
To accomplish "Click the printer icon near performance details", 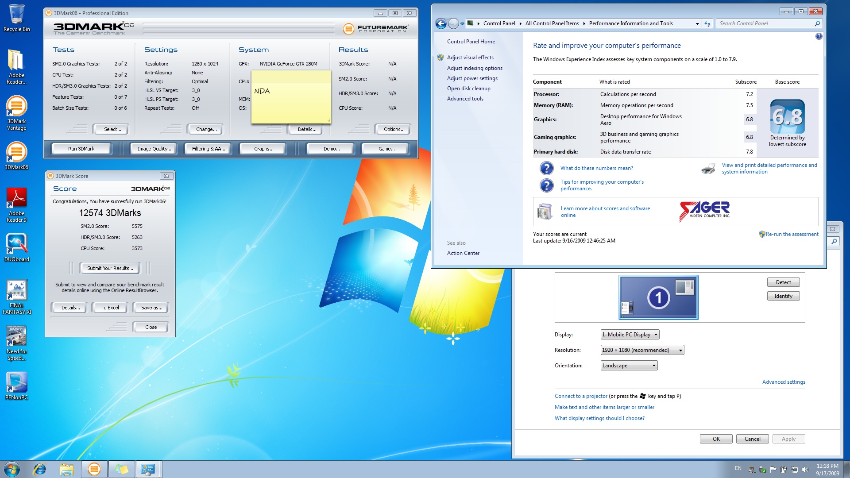I will click(708, 169).
